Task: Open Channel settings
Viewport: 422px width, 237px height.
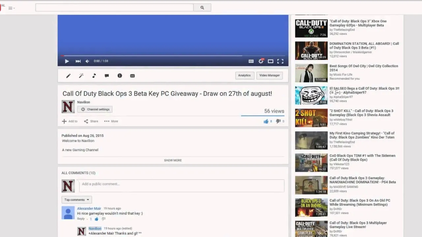Action: [x=95, y=109]
